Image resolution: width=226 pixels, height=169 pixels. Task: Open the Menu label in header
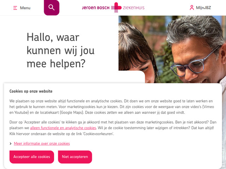[25, 8]
